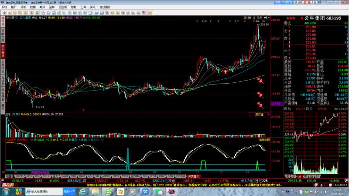Viewport: 349px width, 196px height.
Task: Click the three red stars rating
Action: (x=291, y=18)
